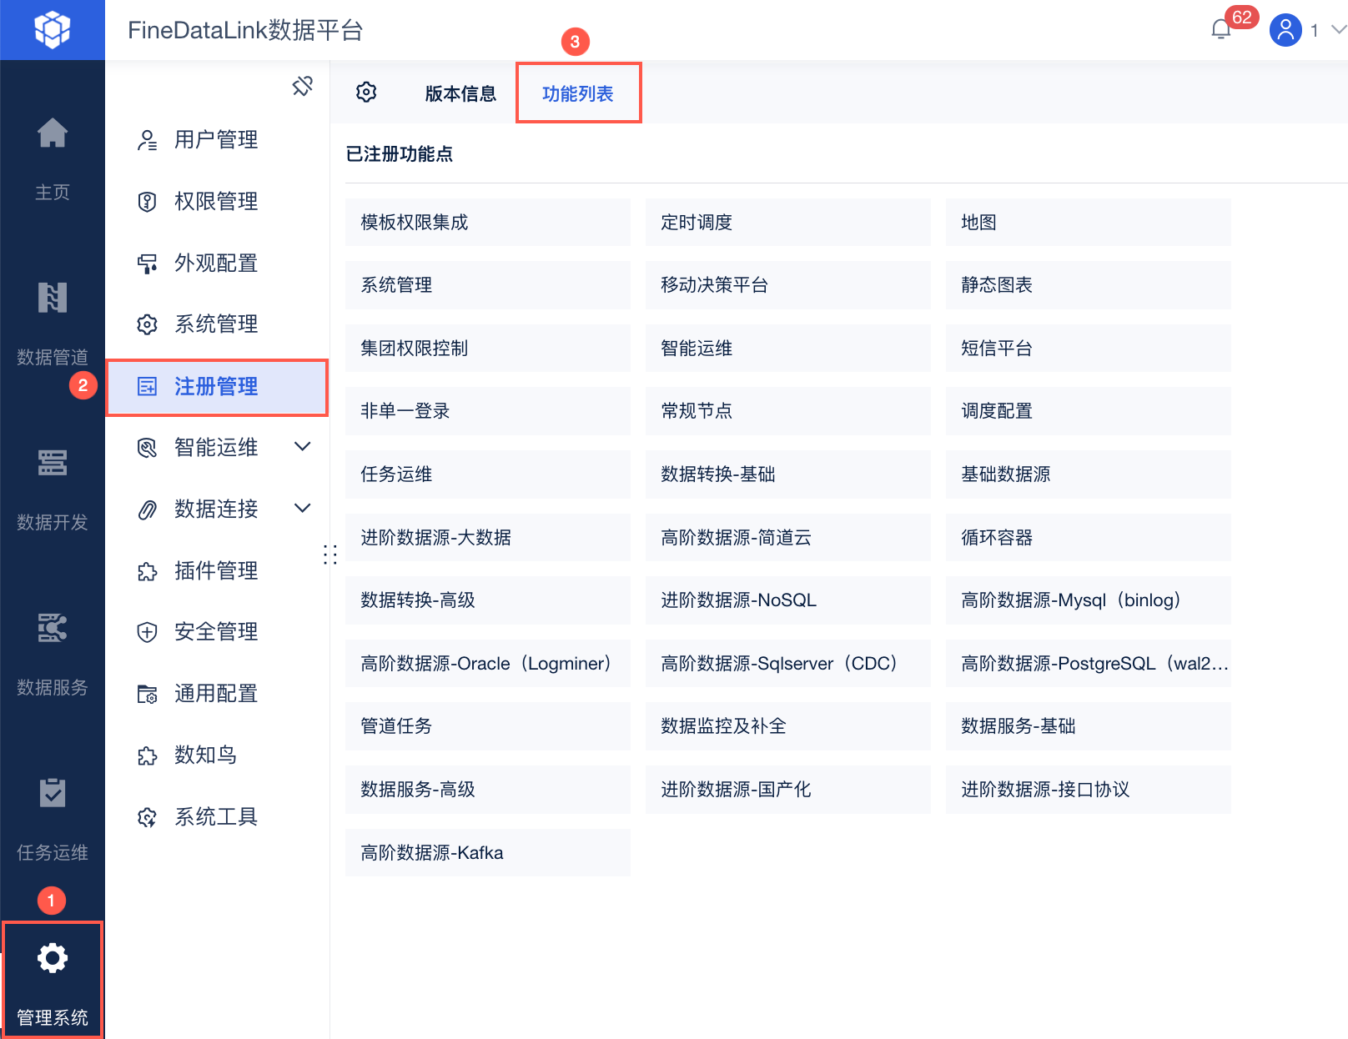Click the 注册管理 list icon
Screen dimensions: 1348x1039
(147, 386)
